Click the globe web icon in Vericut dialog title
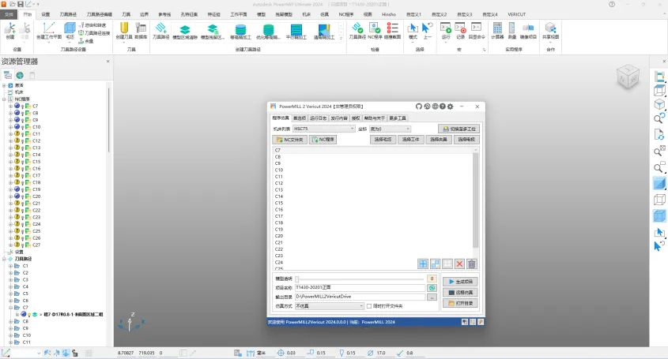 point(435,107)
